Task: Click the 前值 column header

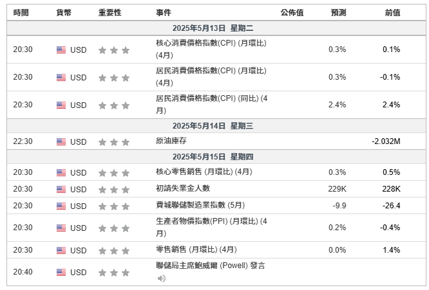Action: click(x=393, y=13)
